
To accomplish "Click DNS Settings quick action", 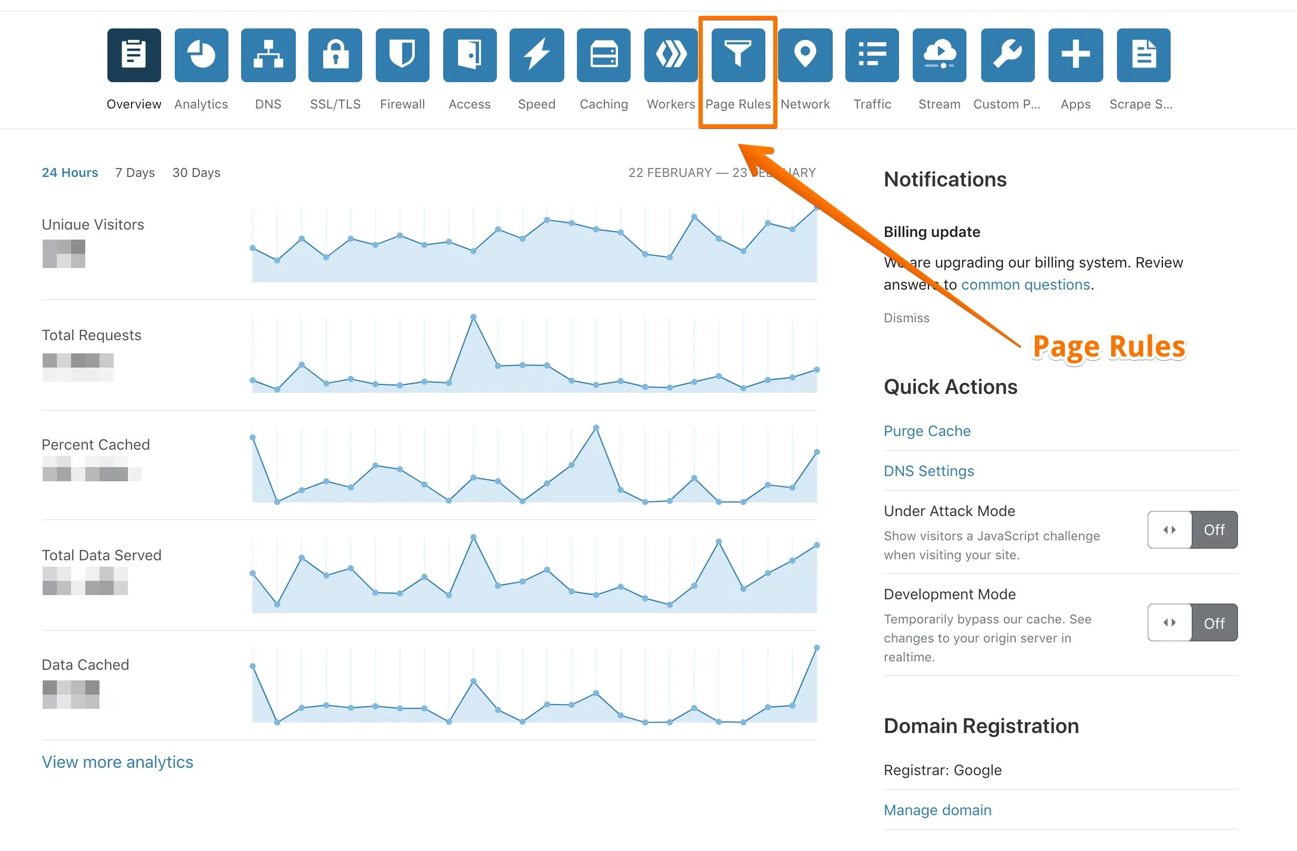I will pyautogui.click(x=930, y=470).
